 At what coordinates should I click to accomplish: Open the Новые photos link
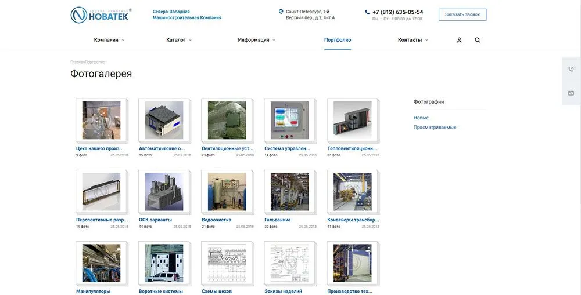[x=421, y=118]
